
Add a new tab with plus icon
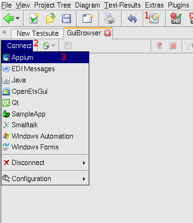[5, 33]
